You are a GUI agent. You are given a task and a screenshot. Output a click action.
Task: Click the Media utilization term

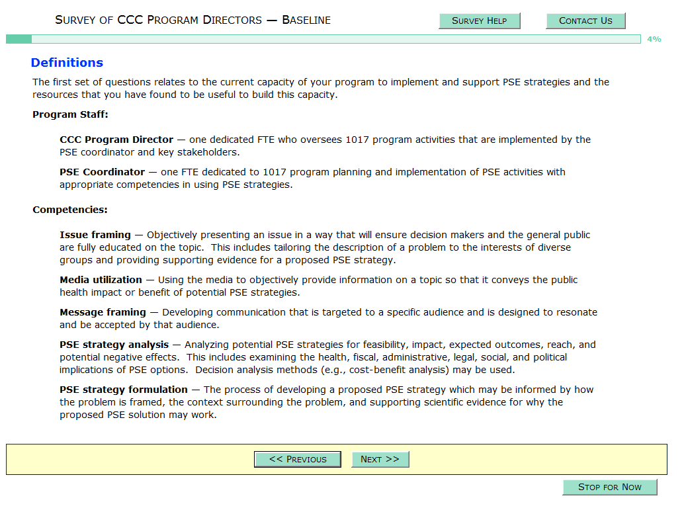101,280
